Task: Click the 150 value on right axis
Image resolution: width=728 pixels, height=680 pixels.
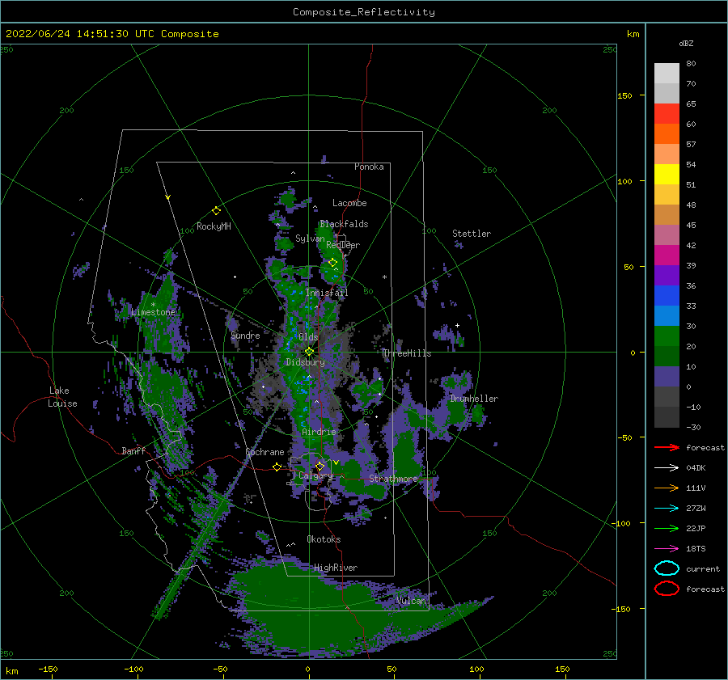Action: click(x=624, y=95)
